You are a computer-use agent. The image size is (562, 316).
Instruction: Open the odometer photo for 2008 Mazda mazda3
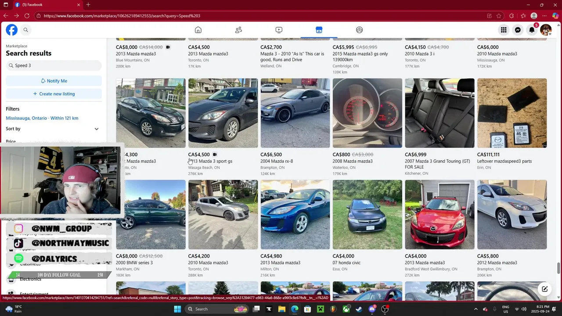tap(367, 113)
